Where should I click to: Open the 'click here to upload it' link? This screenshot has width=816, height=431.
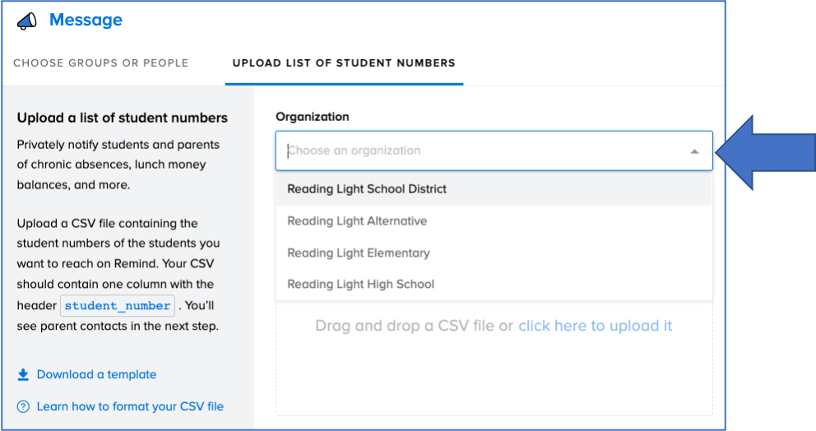(x=595, y=326)
